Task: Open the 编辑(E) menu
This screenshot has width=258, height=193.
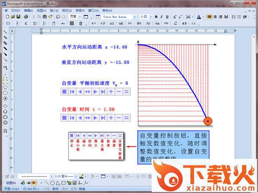Action: click(28, 11)
